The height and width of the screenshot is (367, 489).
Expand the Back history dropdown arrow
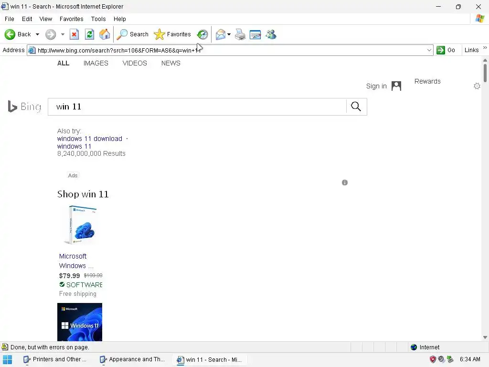pyautogui.click(x=37, y=34)
